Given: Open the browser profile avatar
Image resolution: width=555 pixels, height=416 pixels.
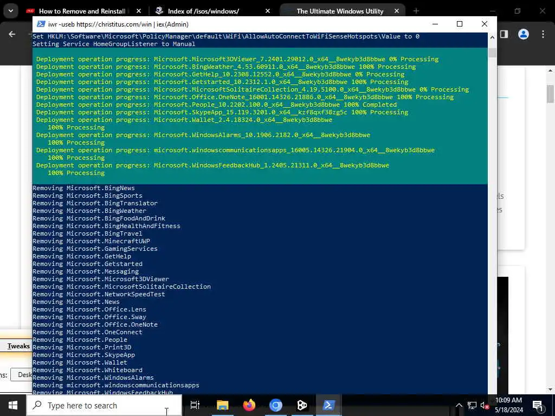Looking at the screenshot, I should [x=524, y=34].
